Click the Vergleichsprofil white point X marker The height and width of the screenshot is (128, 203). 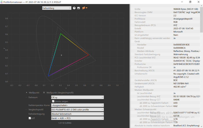click(44, 92)
